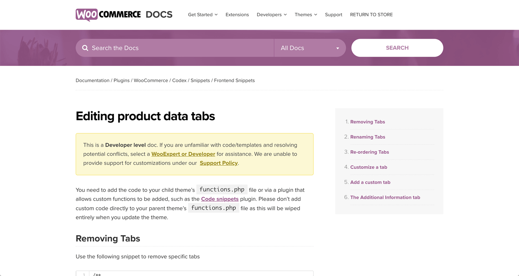Viewport: 519px width, 276px height.
Task: Click 'Use the following snippet' sentence
Action: [138, 257]
